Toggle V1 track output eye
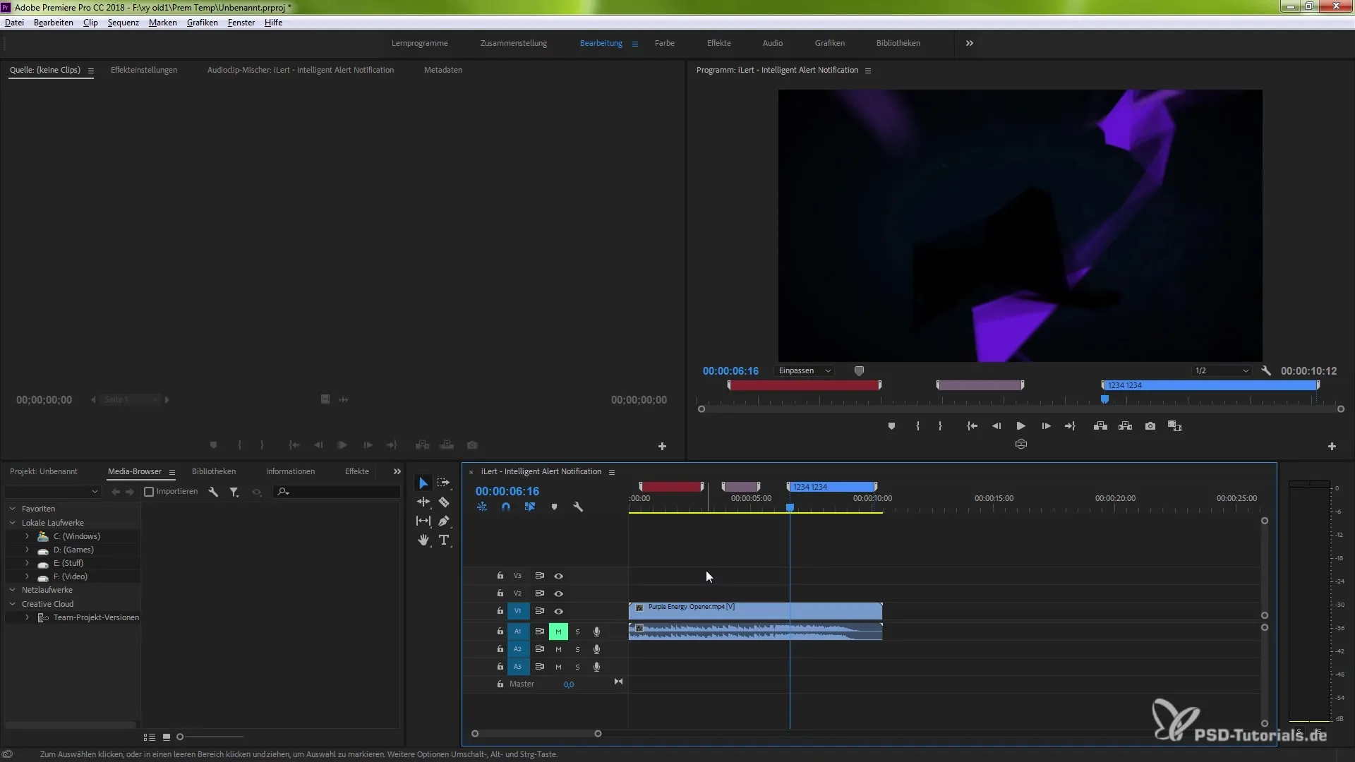 [x=558, y=611]
